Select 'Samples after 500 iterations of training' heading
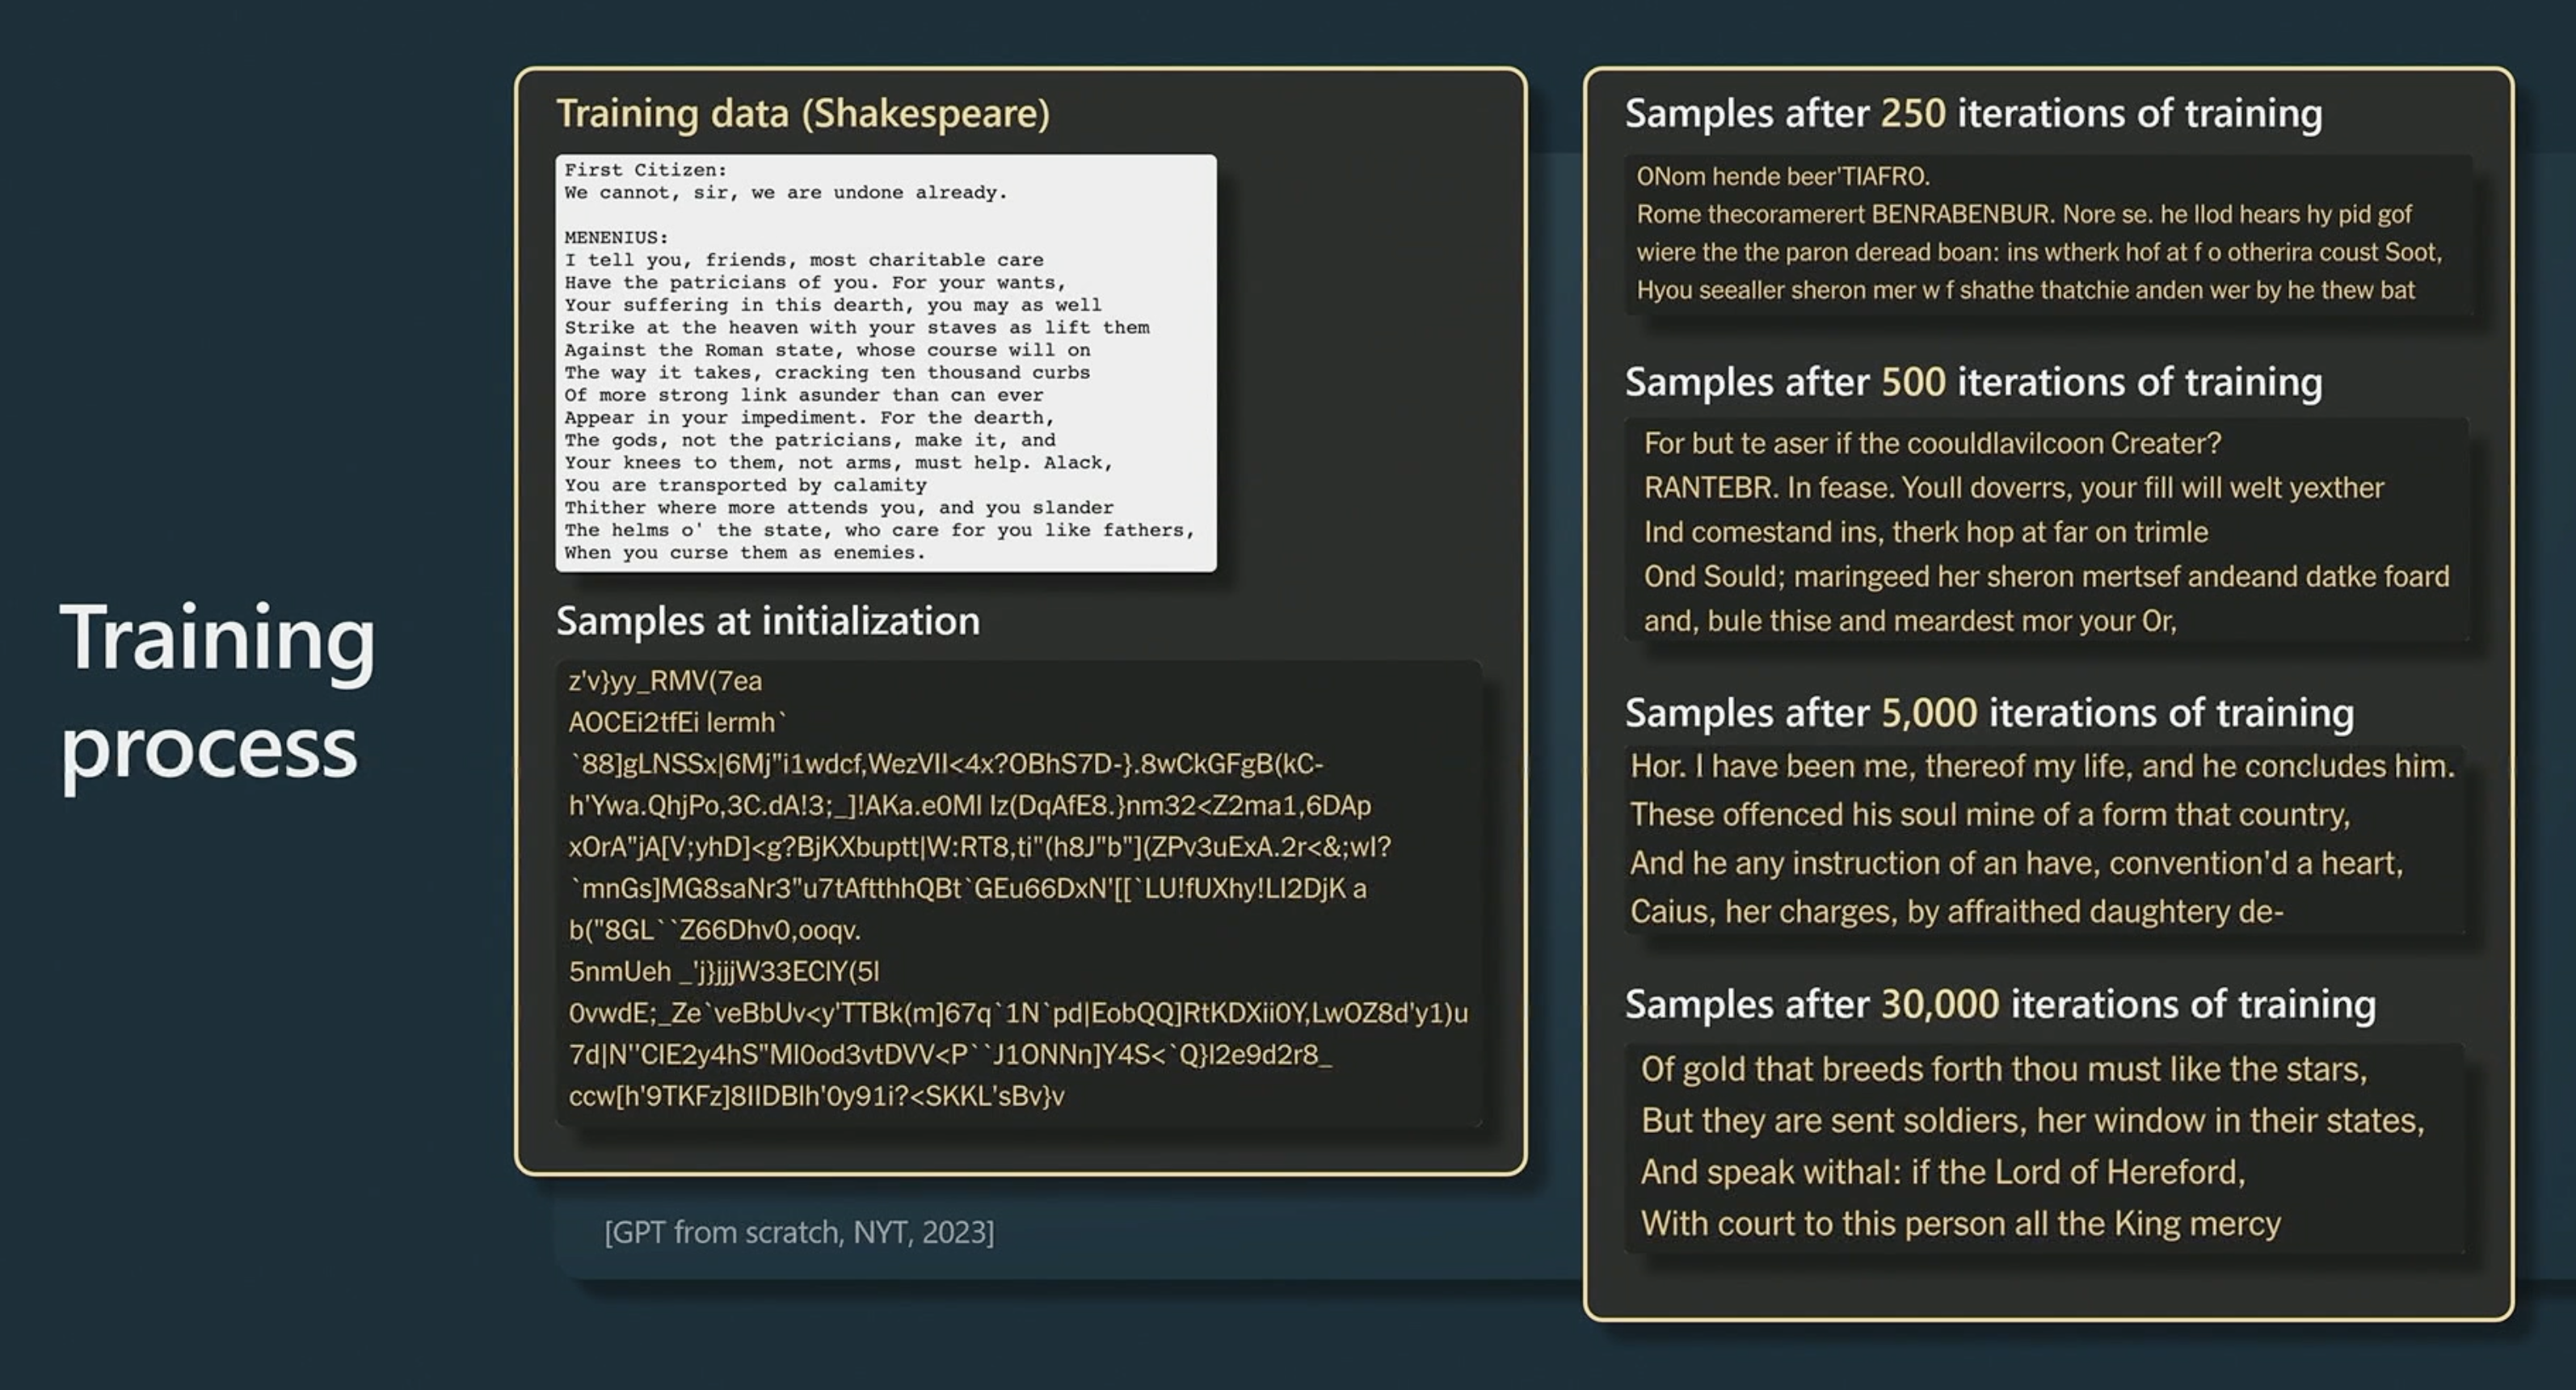Screen dimensions: 2576x1390 point(1973,383)
